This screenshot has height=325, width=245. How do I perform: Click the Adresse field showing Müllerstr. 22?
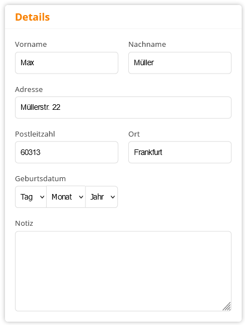point(123,108)
